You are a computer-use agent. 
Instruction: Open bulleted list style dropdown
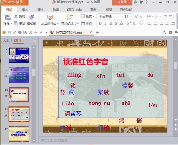[153, 16]
